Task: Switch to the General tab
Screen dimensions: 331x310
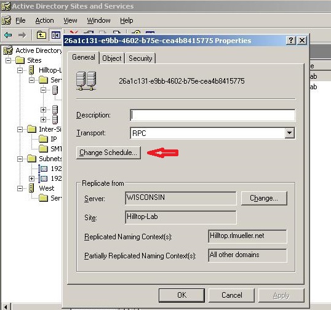Action: coord(84,57)
